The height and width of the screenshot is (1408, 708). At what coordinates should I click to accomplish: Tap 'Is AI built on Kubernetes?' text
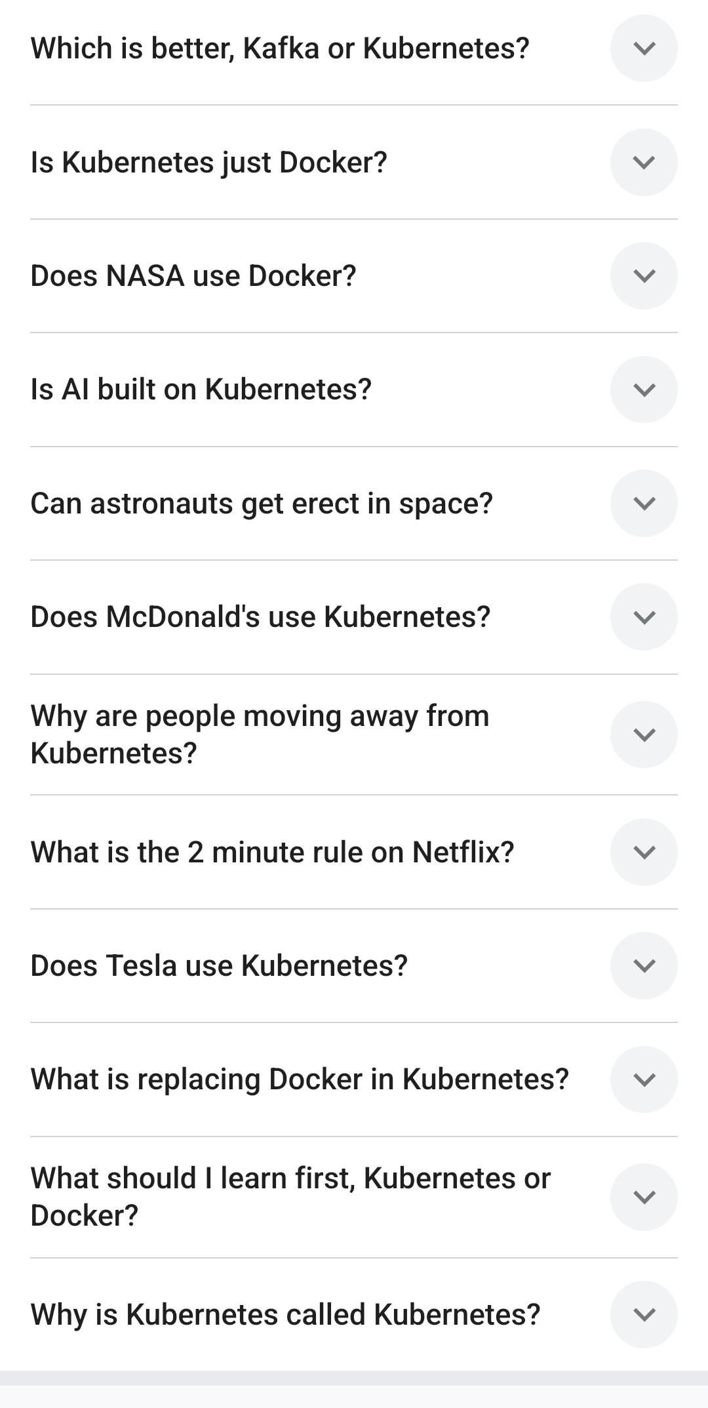tap(201, 390)
